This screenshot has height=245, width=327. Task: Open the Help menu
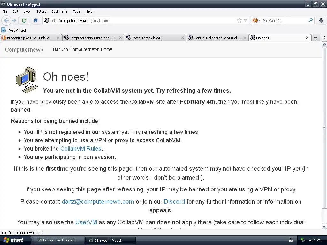pyautogui.click(x=89, y=11)
